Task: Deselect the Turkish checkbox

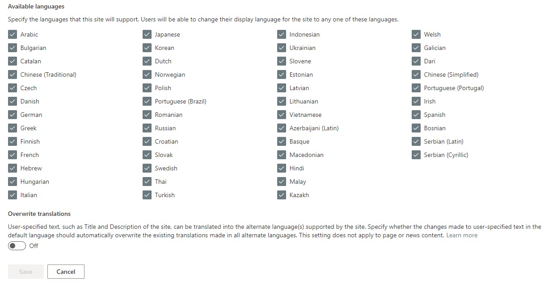Action: point(147,195)
